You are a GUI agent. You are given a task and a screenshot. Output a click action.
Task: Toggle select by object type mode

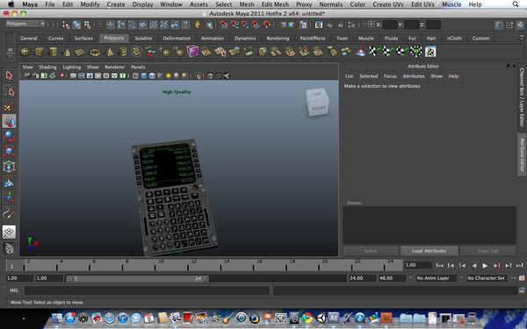click(x=76, y=25)
